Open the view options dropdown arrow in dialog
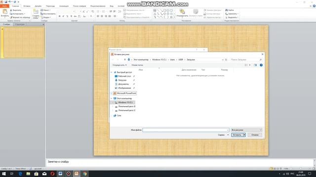Screen dimensions: 316x177 pyautogui.click(x=250, y=65)
